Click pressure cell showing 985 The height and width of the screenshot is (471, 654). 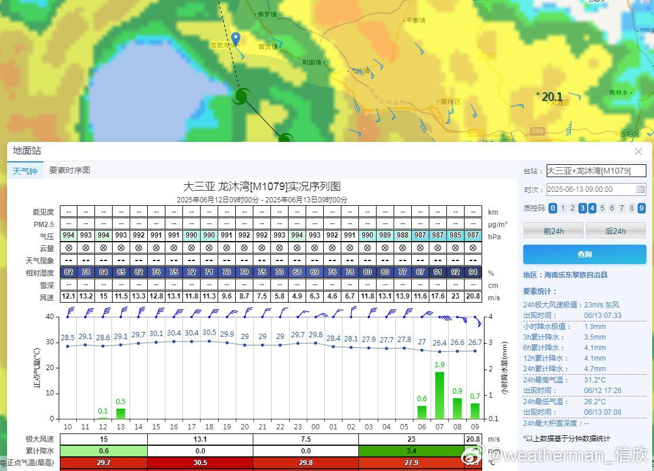[456, 235]
